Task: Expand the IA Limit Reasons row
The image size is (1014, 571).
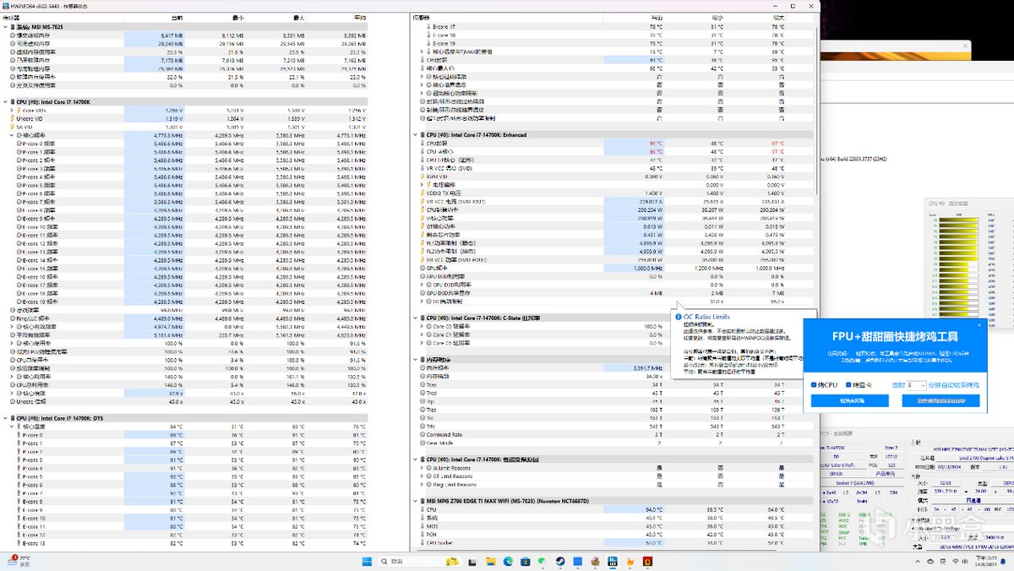Action: point(422,467)
